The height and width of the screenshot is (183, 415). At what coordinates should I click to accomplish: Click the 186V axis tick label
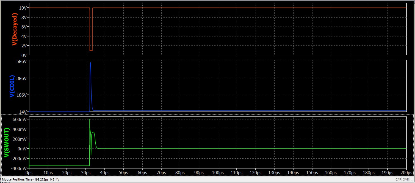click(x=21, y=95)
